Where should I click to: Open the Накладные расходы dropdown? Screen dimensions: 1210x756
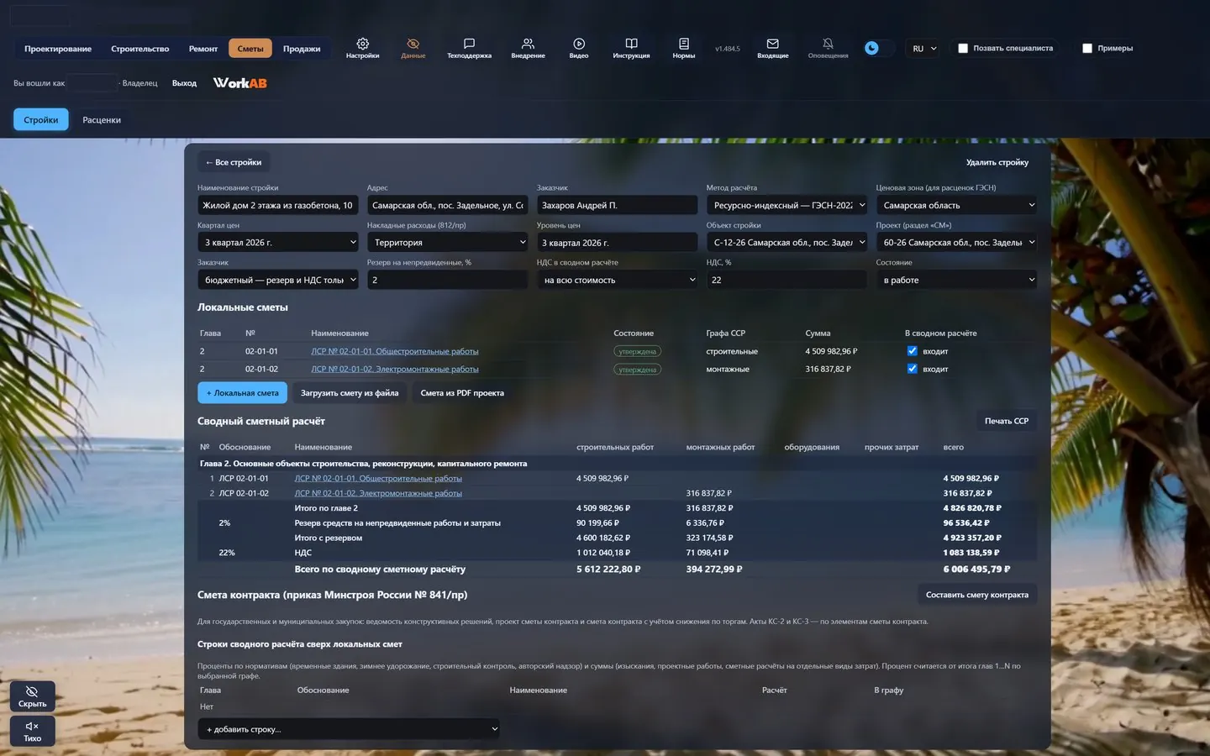coord(448,243)
